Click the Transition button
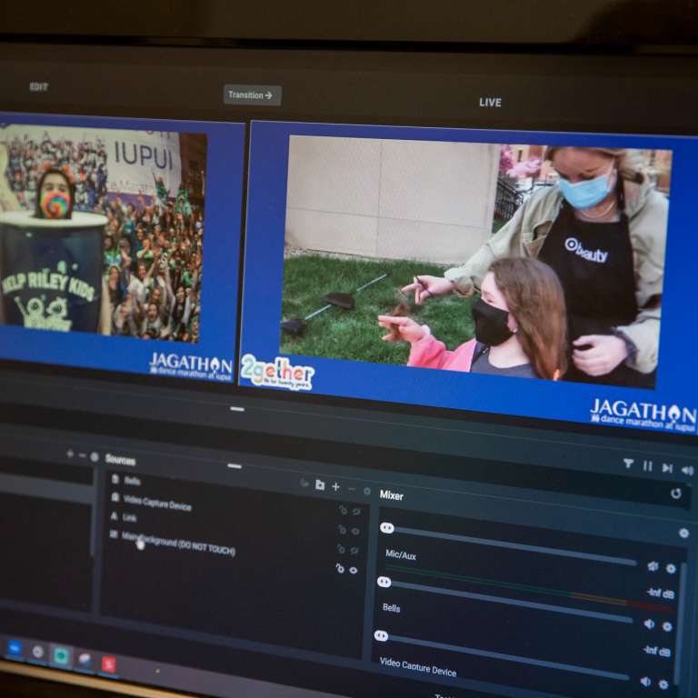The image size is (698, 698). click(x=252, y=95)
